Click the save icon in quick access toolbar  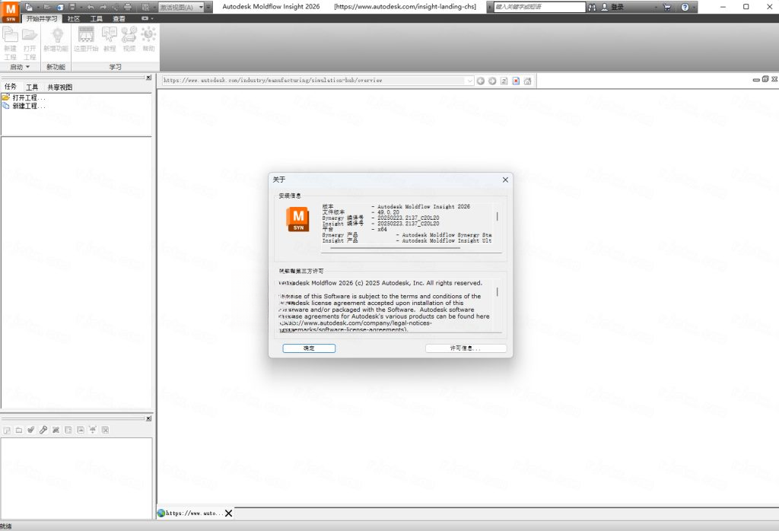(x=72, y=7)
